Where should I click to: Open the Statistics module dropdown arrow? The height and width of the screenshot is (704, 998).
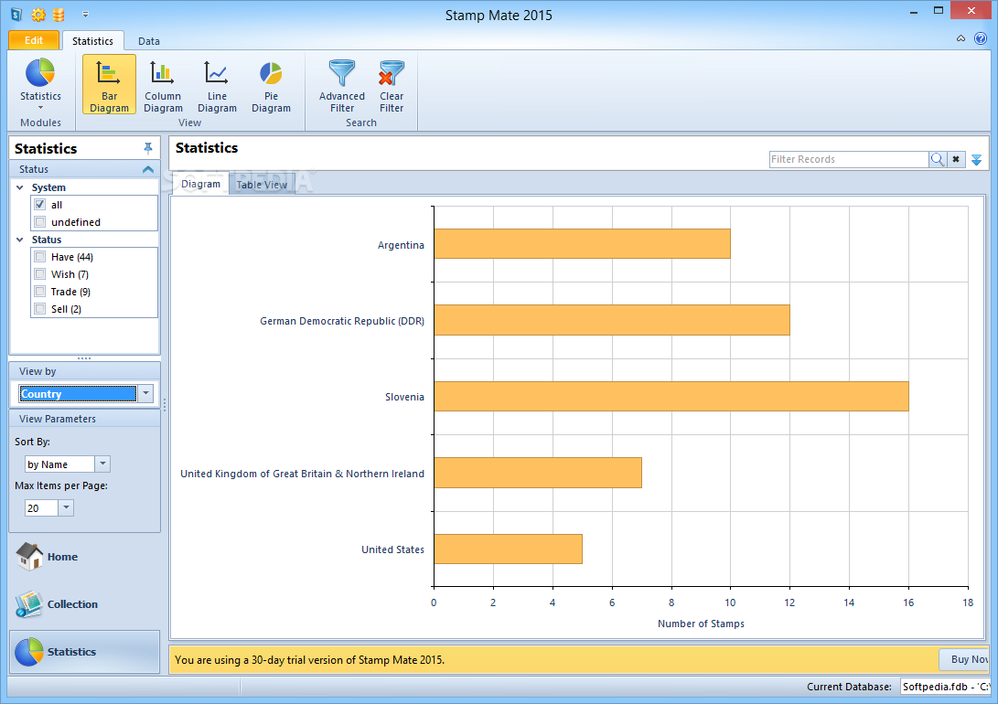(x=41, y=108)
